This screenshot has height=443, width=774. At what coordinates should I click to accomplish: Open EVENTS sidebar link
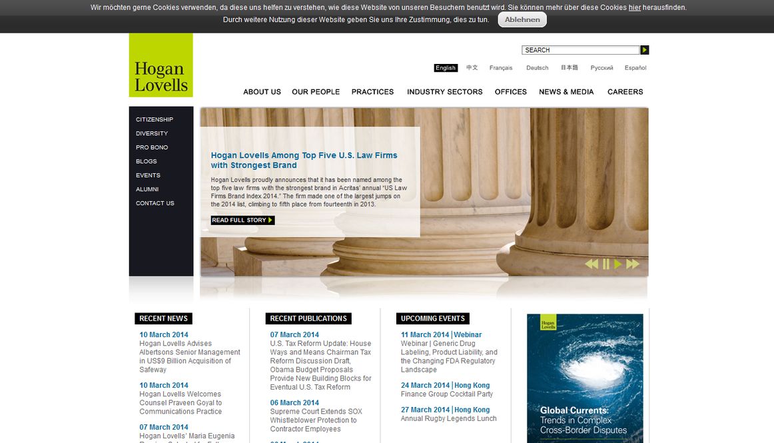coord(148,175)
